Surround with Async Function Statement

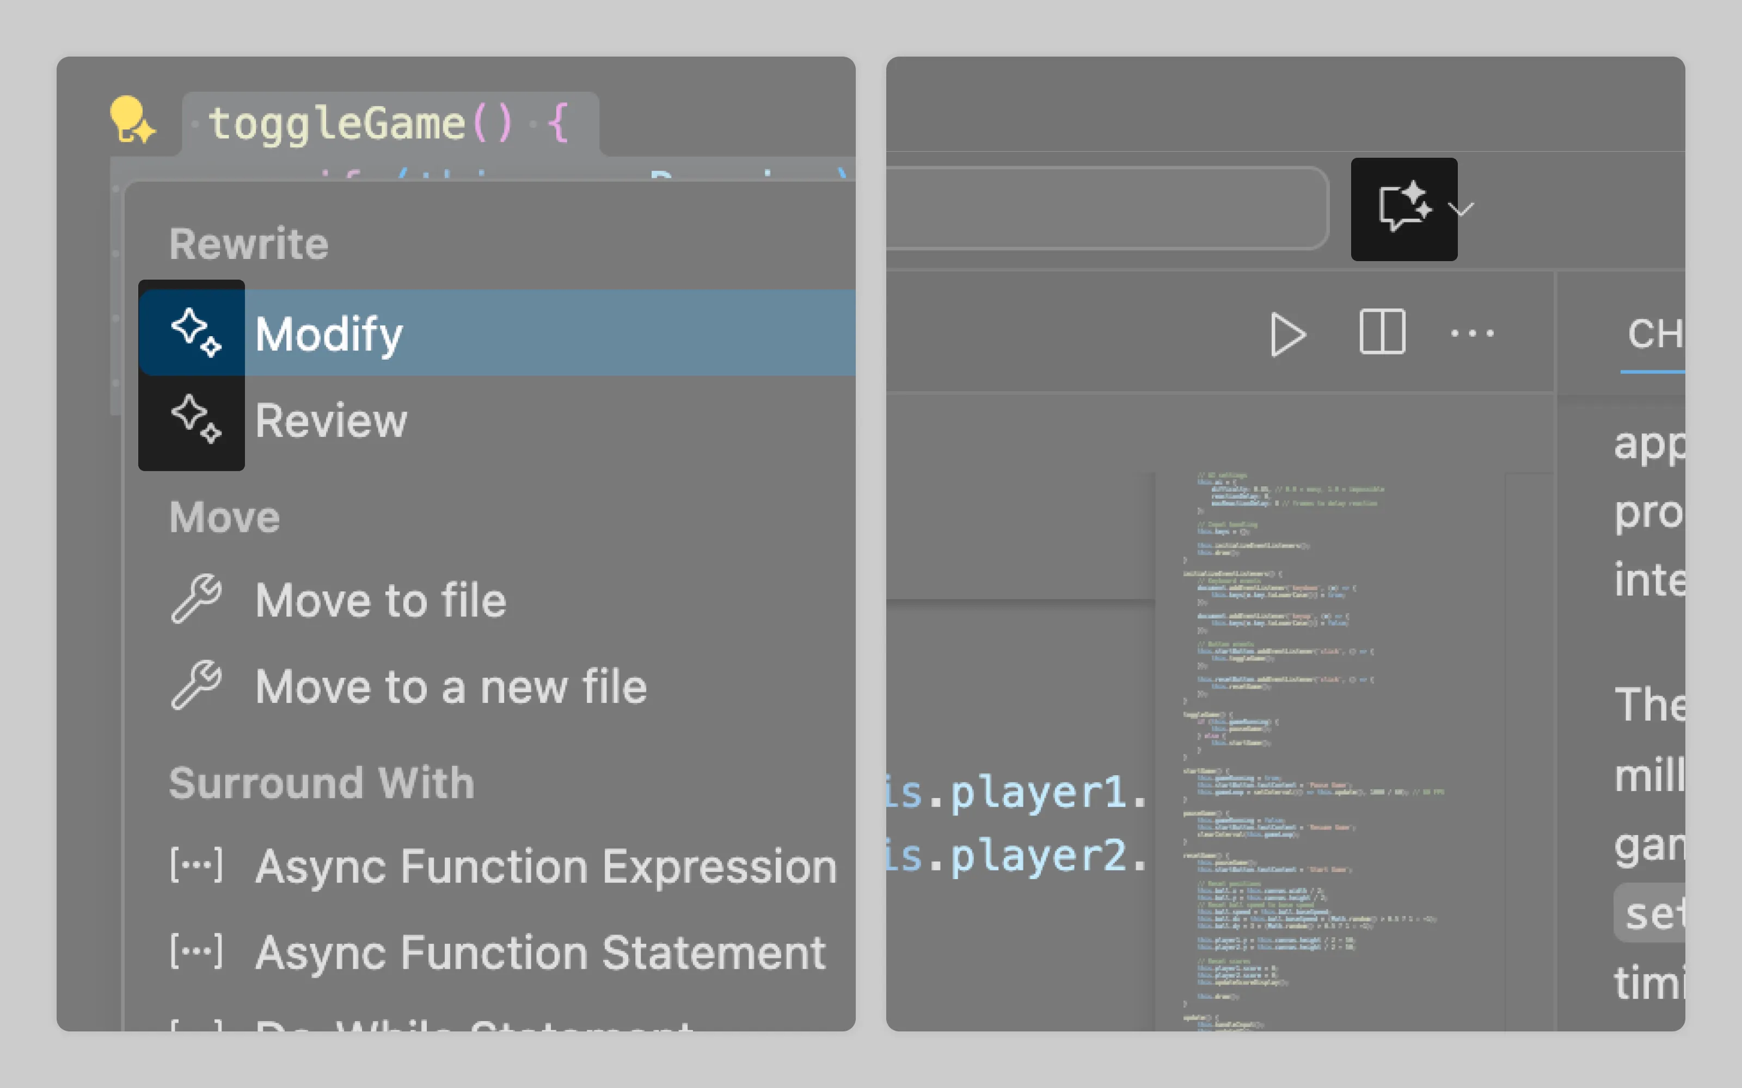[541, 953]
